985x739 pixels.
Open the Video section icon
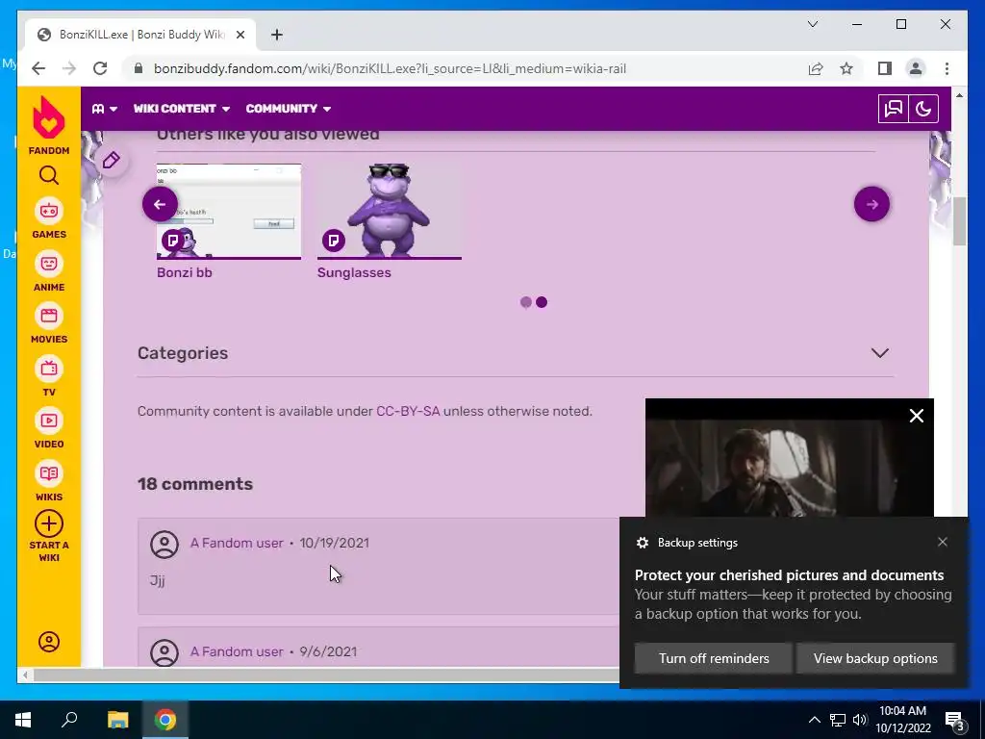click(49, 420)
